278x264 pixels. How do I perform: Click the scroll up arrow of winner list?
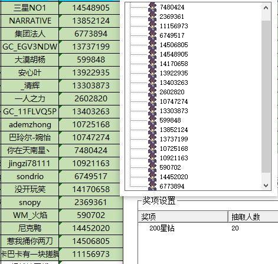point(266,8)
